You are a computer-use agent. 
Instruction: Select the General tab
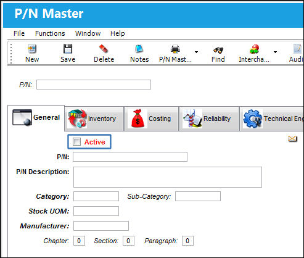click(36, 117)
